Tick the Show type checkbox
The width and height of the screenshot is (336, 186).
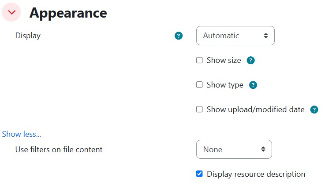[x=199, y=85]
